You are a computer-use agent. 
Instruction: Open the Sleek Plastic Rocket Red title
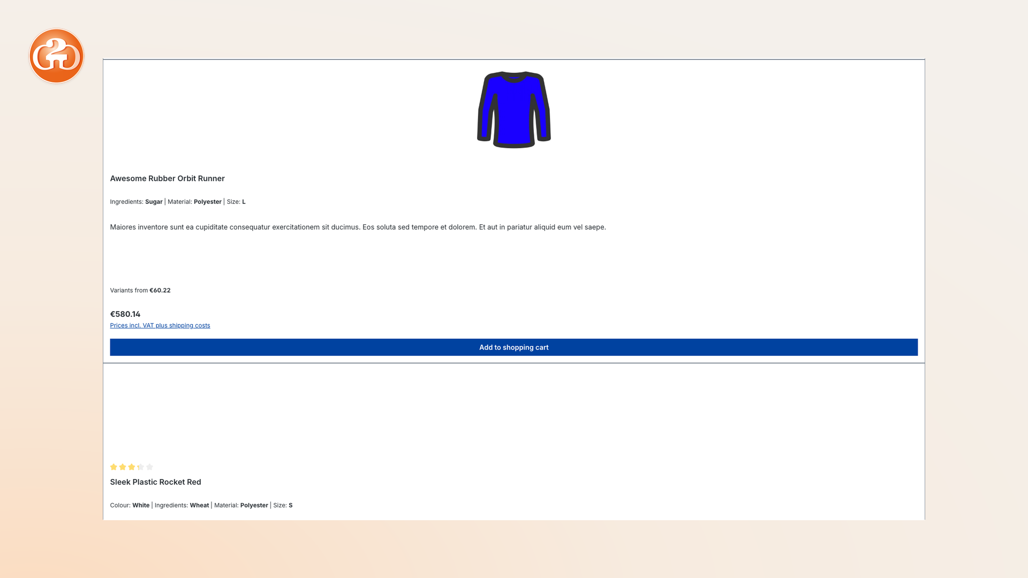click(155, 482)
